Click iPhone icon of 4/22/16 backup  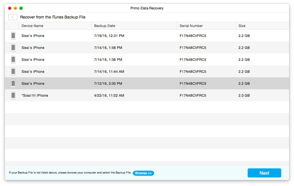[13, 96]
